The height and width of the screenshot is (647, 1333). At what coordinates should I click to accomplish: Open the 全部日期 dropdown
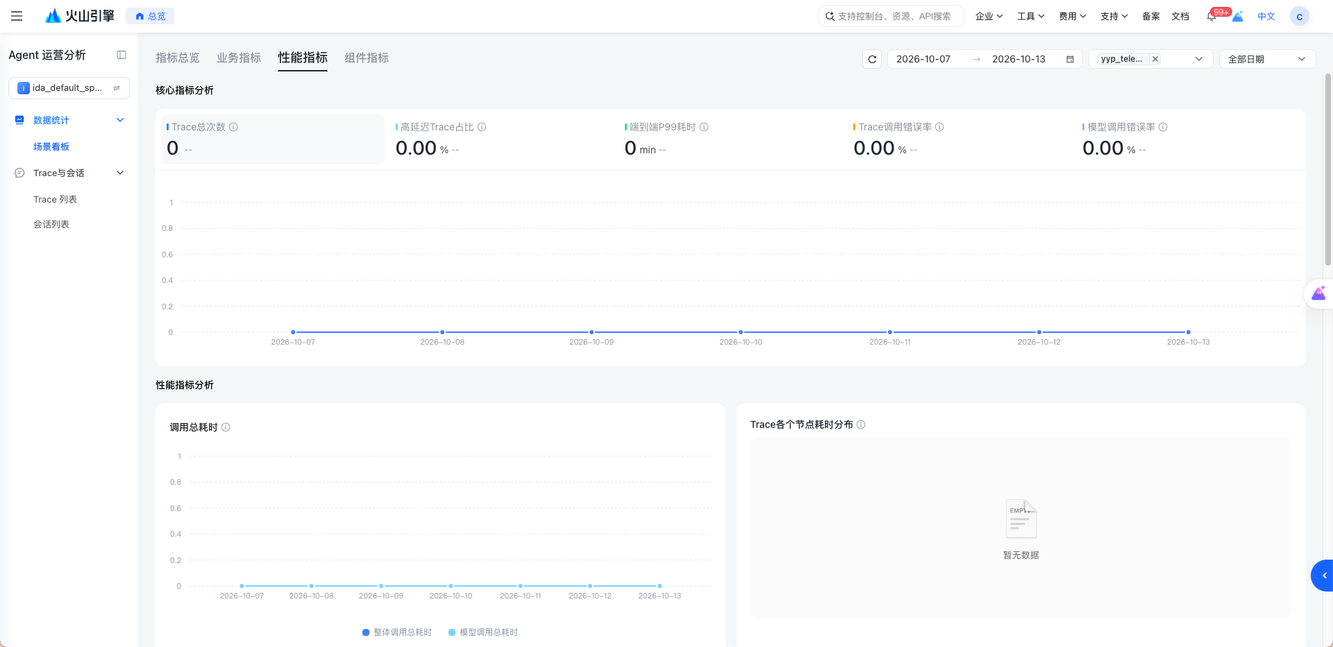[1267, 59]
